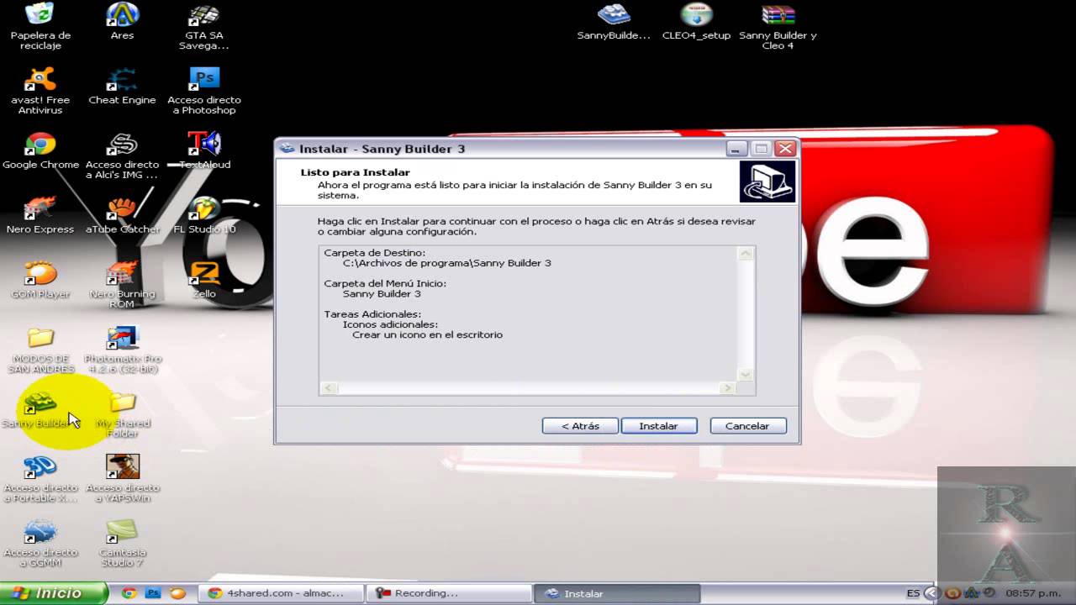Select the Sanny Builder y Cleo 4 archive
Viewport: 1076px width, 605px height.
click(x=778, y=26)
